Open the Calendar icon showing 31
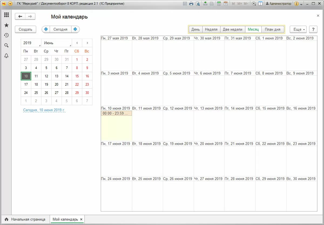The image size is (324, 225). click(x=225, y=4)
